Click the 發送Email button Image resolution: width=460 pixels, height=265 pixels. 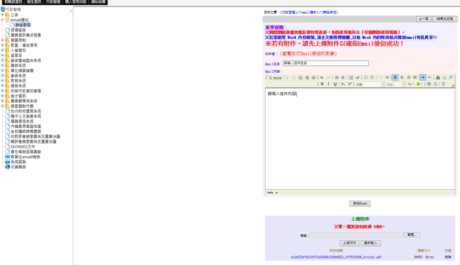click(x=360, y=204)
